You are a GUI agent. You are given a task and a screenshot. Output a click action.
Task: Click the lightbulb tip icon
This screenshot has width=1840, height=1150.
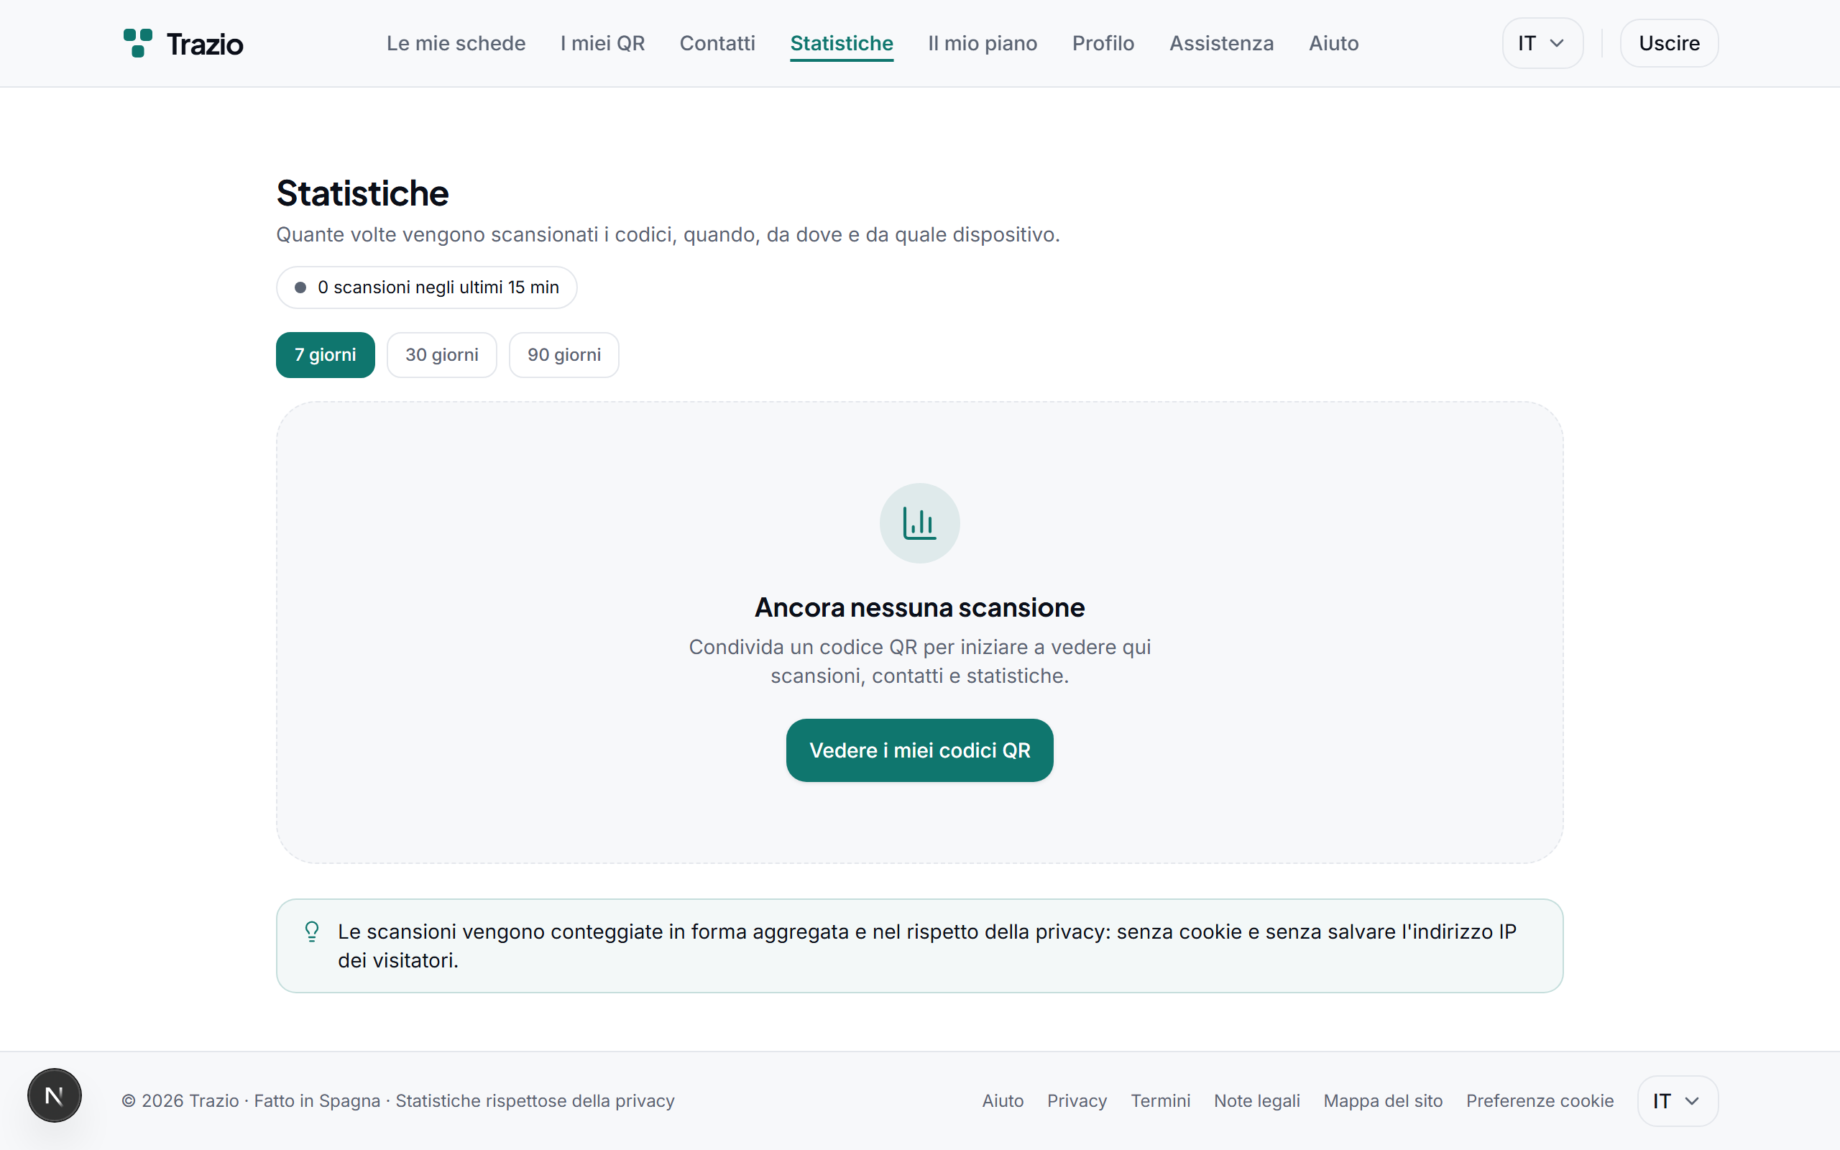tap(312, 931)
